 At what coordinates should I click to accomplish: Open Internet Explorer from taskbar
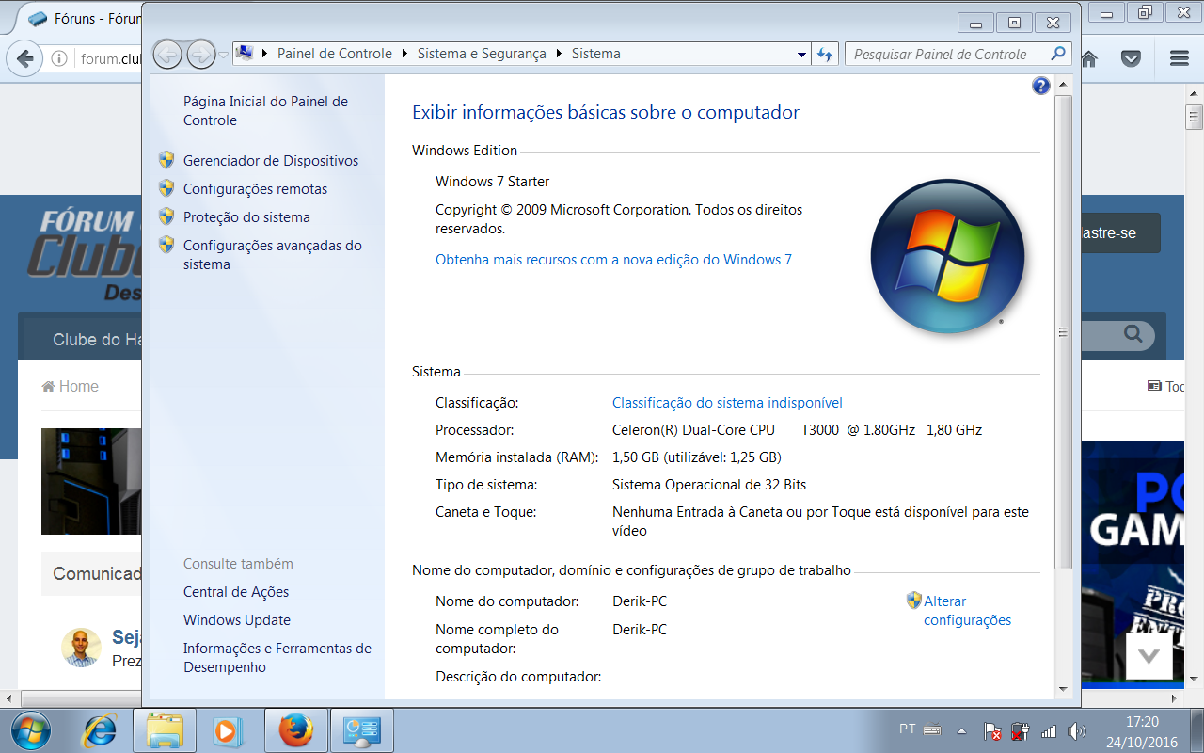tap(99, 730)
